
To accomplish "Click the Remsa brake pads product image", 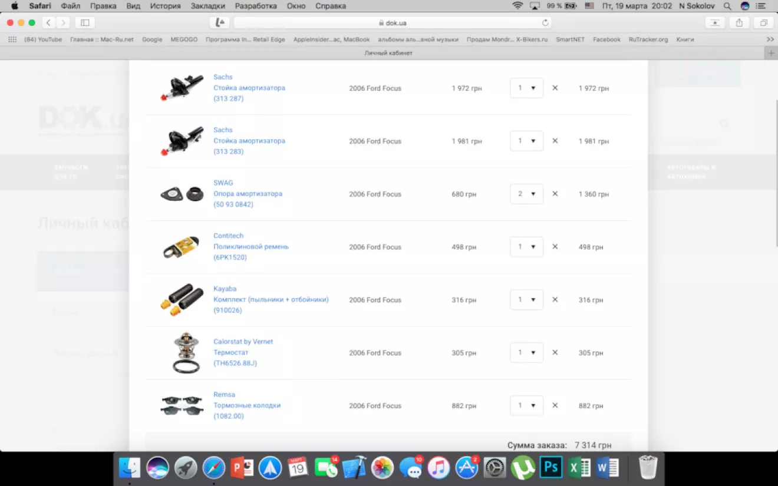I will click(182, 406).
